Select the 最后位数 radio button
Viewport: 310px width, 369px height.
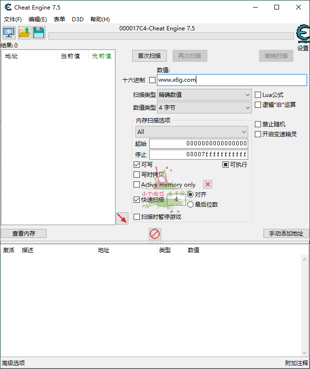[x=191, y=205]
